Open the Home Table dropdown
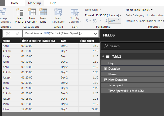This screenshot has width=164, height=116. pos(152,10)
